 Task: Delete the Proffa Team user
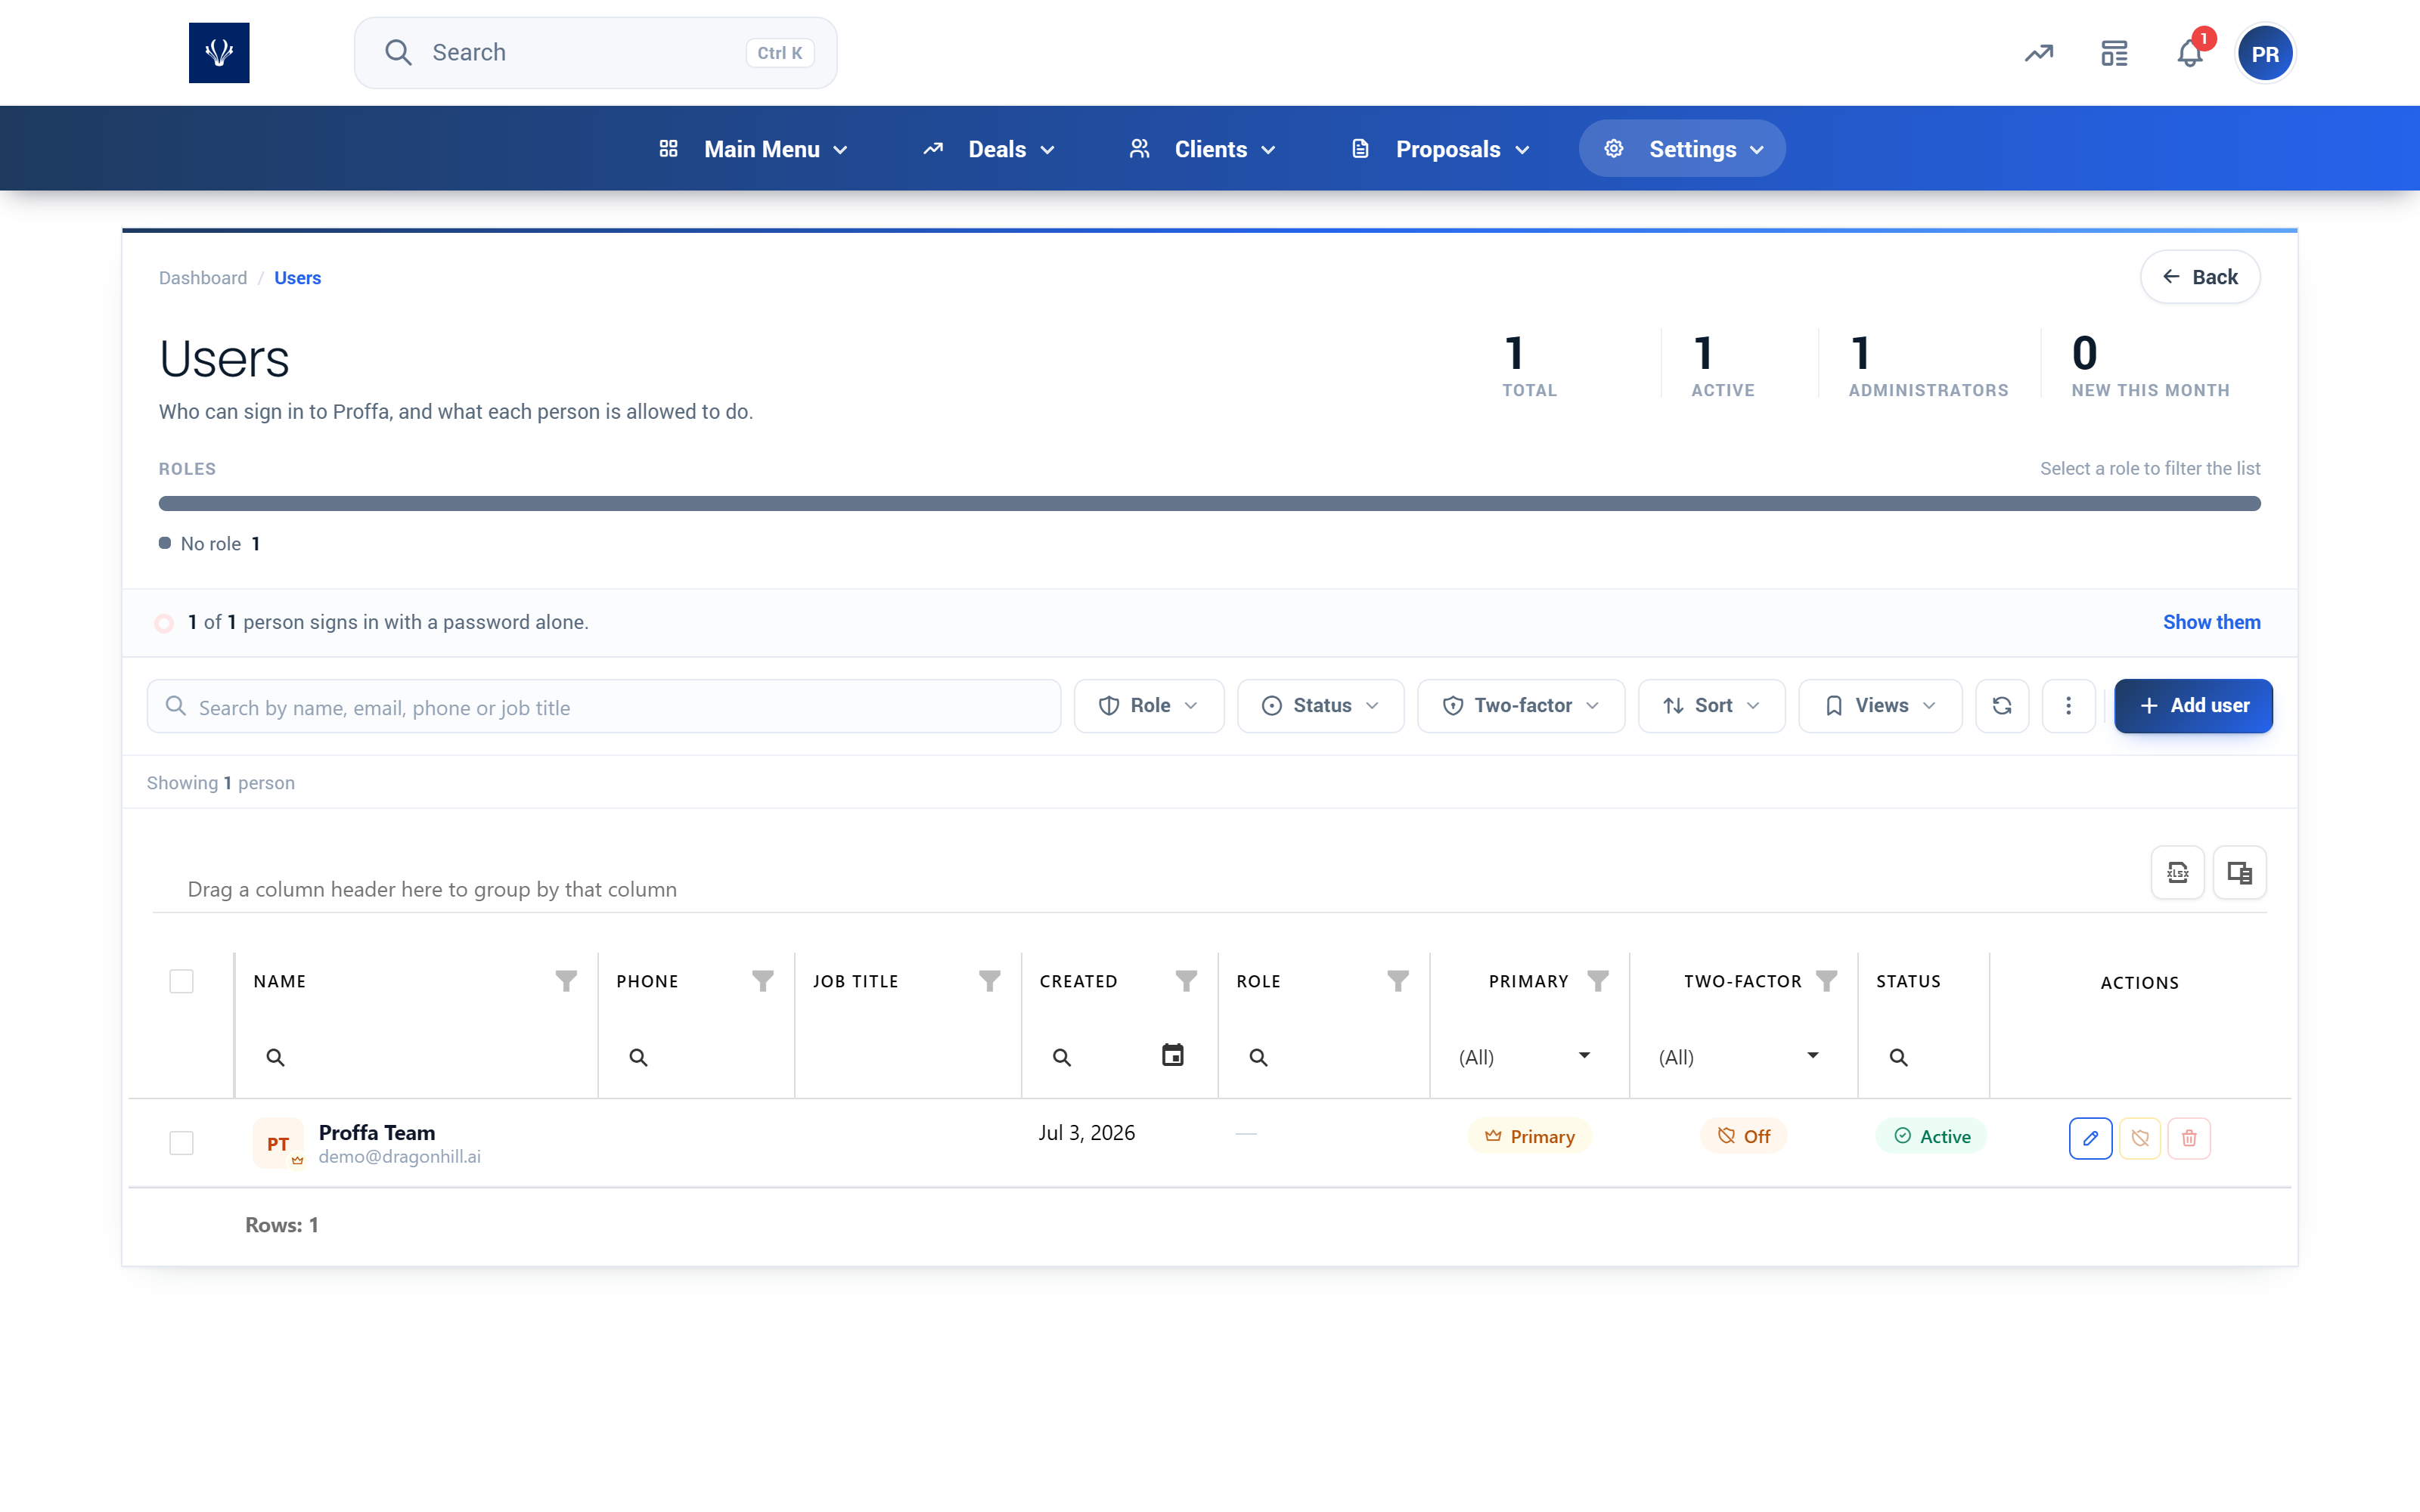click(2189, 1138)
